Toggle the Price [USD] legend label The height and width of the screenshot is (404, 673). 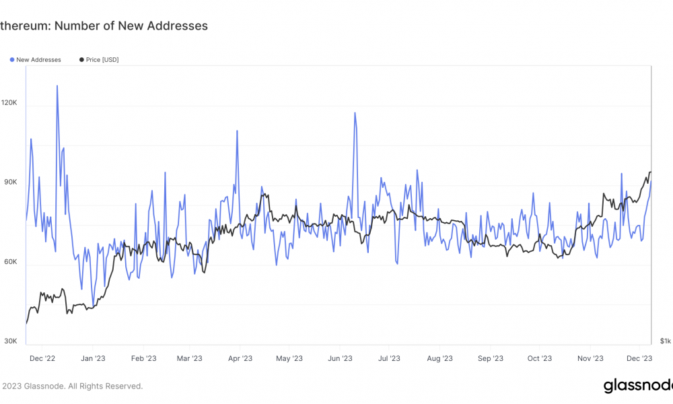click(102, 60)
